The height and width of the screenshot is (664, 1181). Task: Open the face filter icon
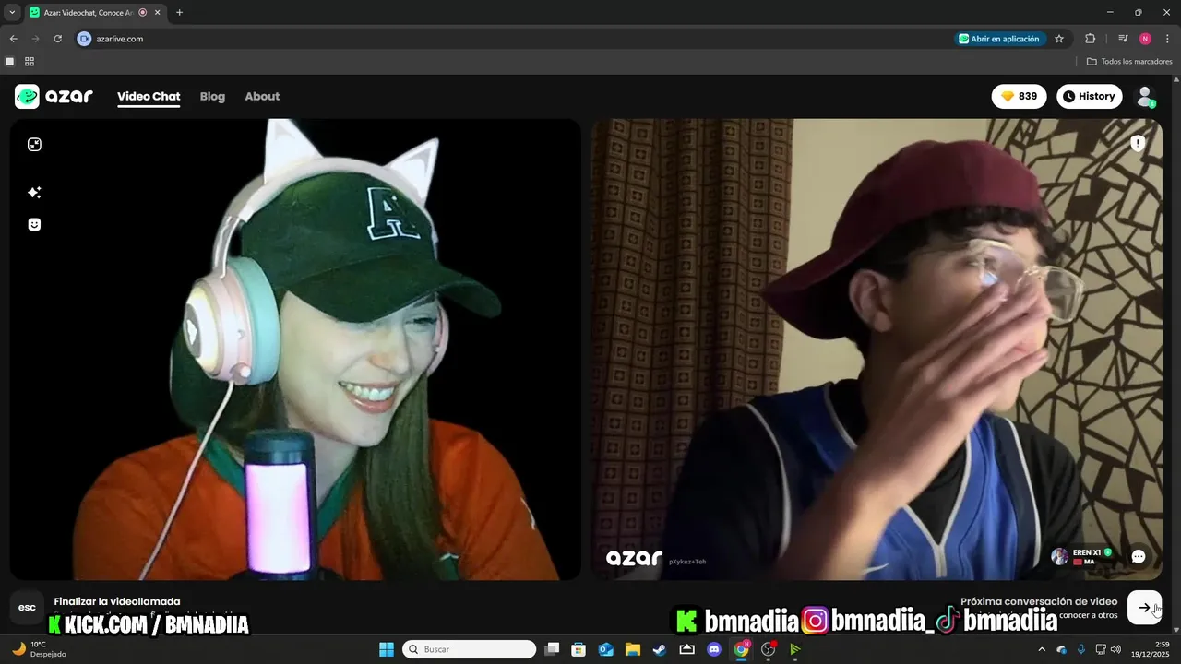coord(34,224)
